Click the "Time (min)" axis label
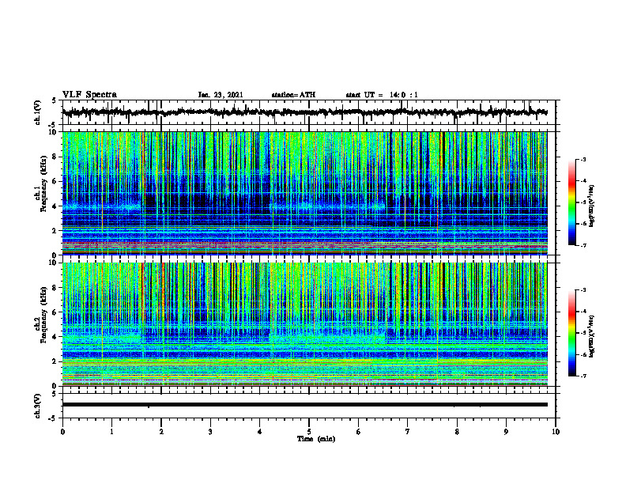 coord(316,439)
